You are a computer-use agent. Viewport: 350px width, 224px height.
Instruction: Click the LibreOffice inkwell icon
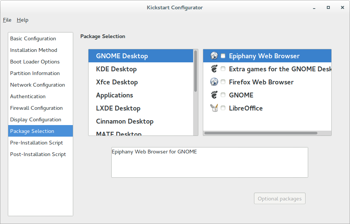[x=214, y=108]
